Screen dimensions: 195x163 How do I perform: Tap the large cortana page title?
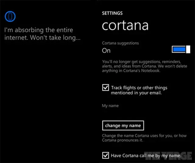(125, 26)
